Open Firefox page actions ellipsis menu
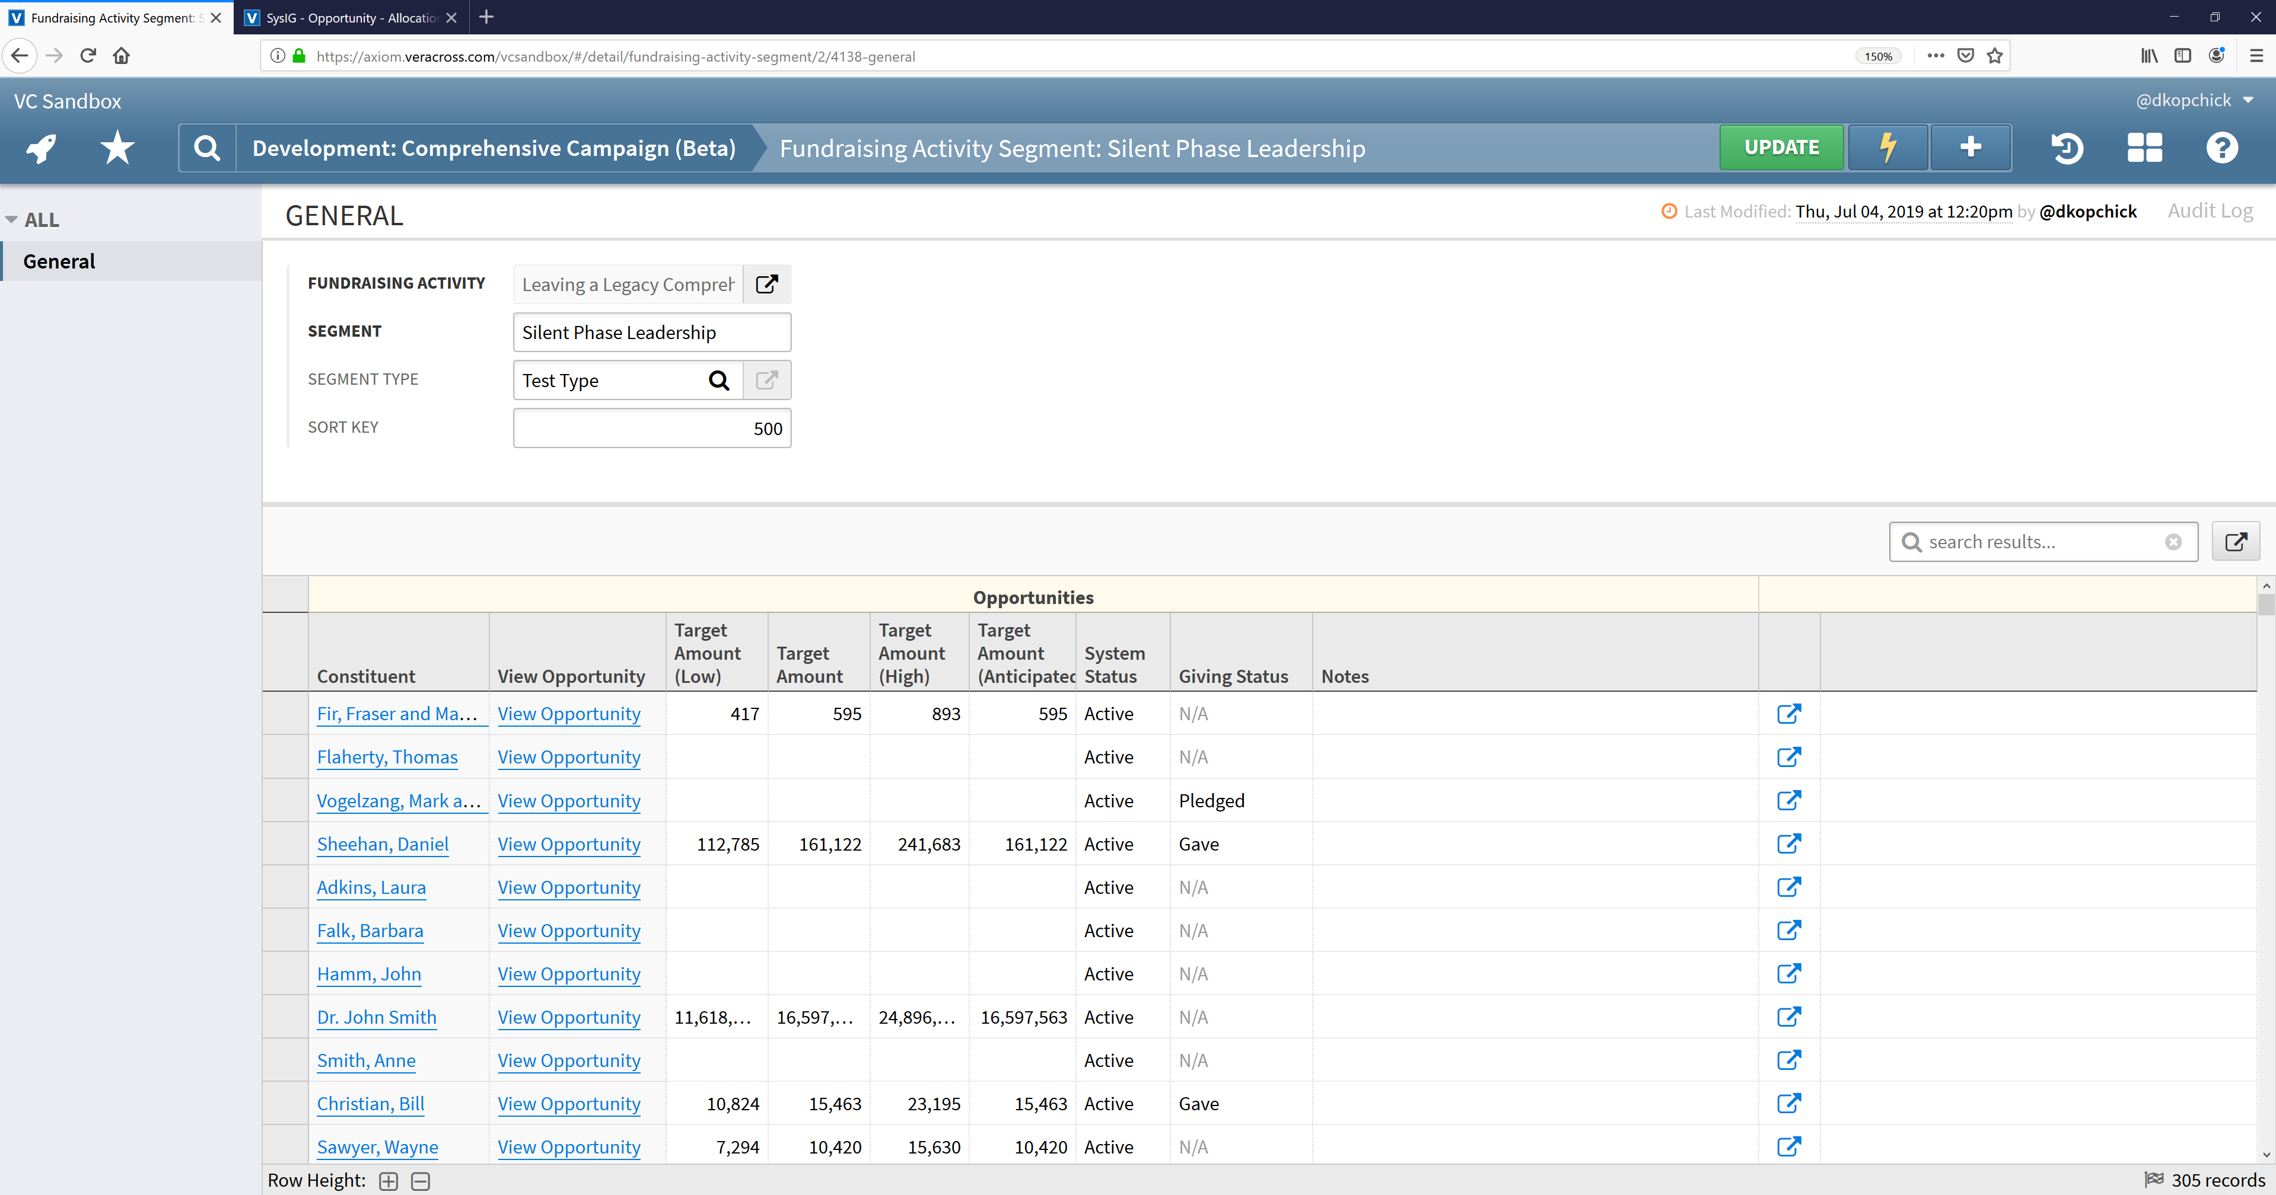Screen dimensions: 2276x1195 [x=1935, y=56]
